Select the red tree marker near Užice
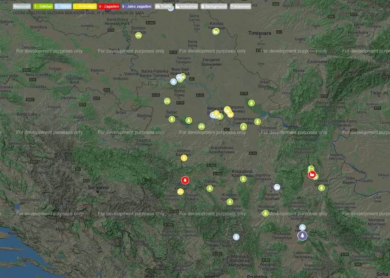Screen dimensions: 390x278 185,180
